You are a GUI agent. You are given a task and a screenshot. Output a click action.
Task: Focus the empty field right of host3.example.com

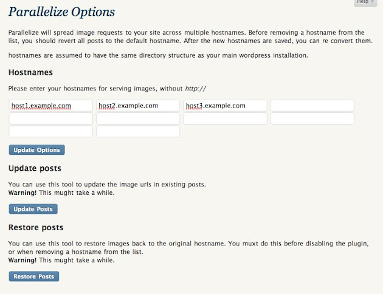point(312,106)
